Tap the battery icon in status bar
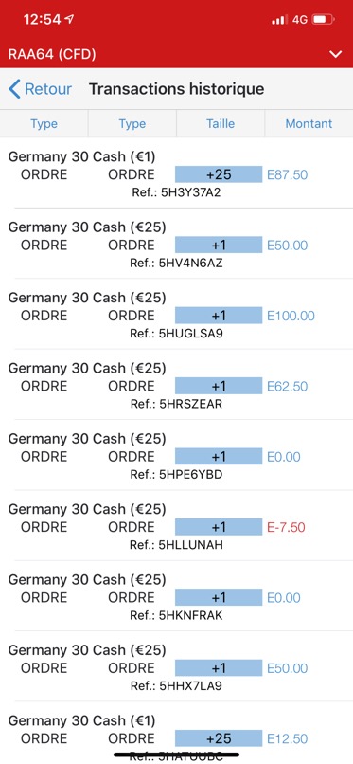 (x=324, y=20)
